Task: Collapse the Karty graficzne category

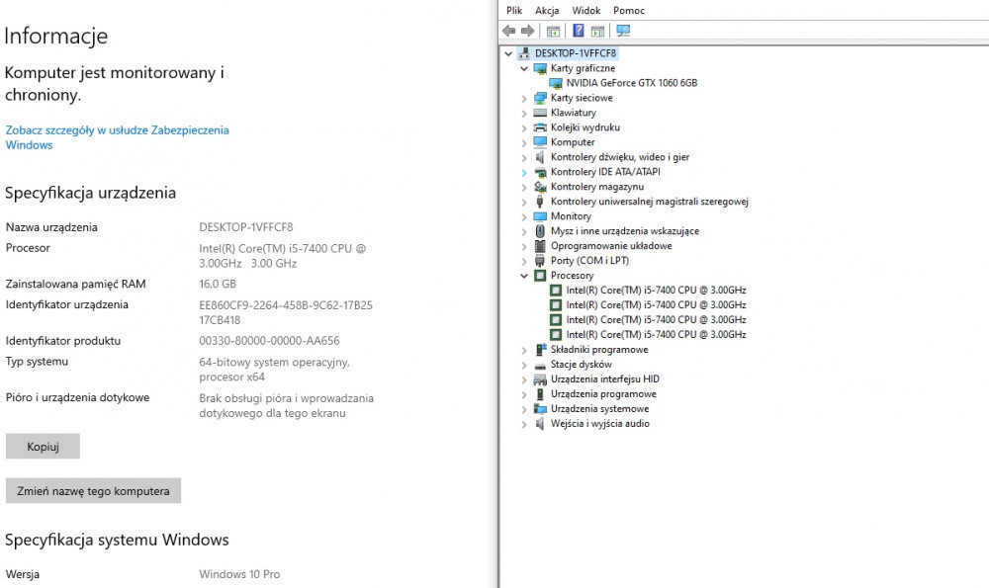Action: click(x=524, y=68)
